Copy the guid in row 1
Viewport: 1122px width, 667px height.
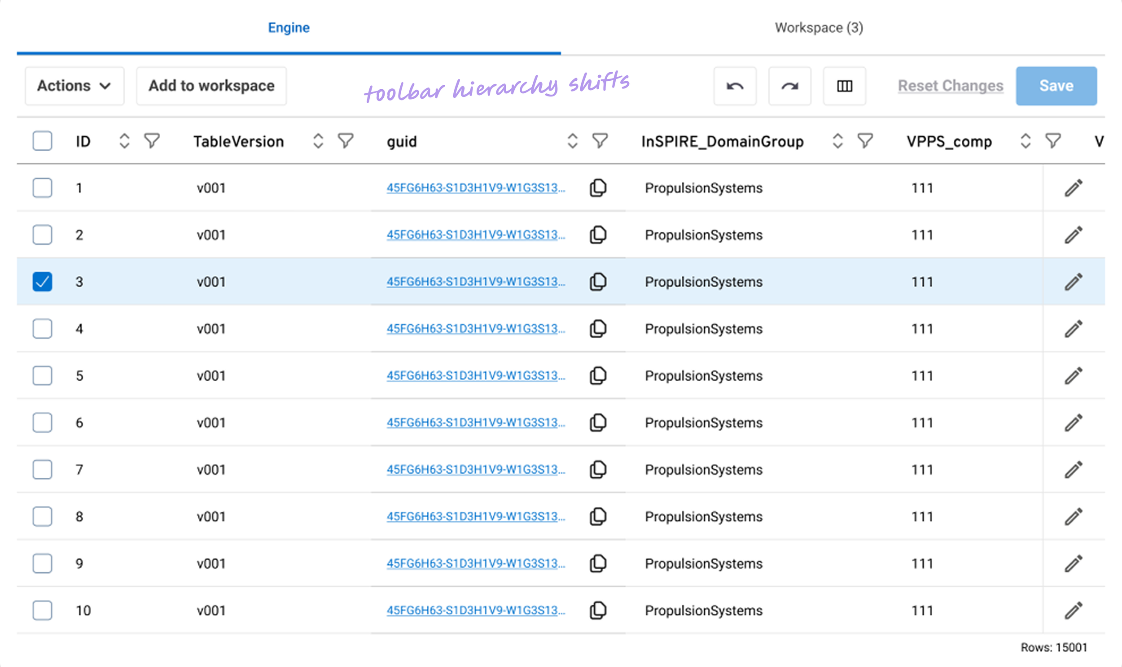click(598, 188)
